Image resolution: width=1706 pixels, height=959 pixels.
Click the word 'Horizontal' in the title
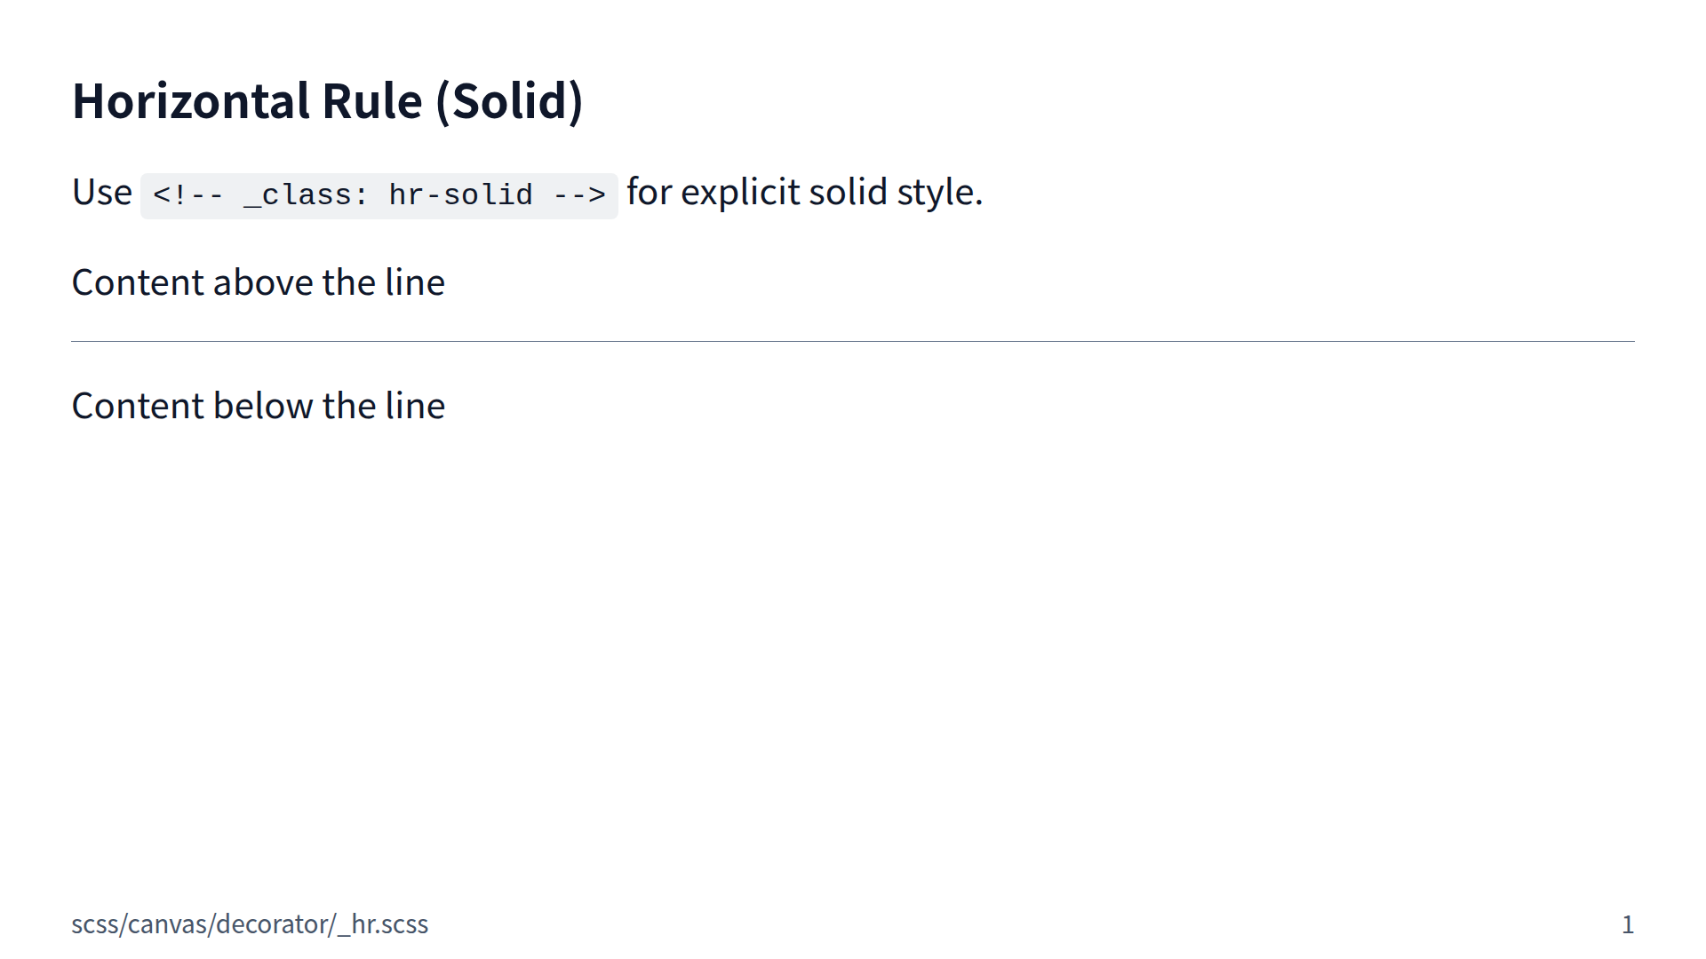tap(191, 100)
